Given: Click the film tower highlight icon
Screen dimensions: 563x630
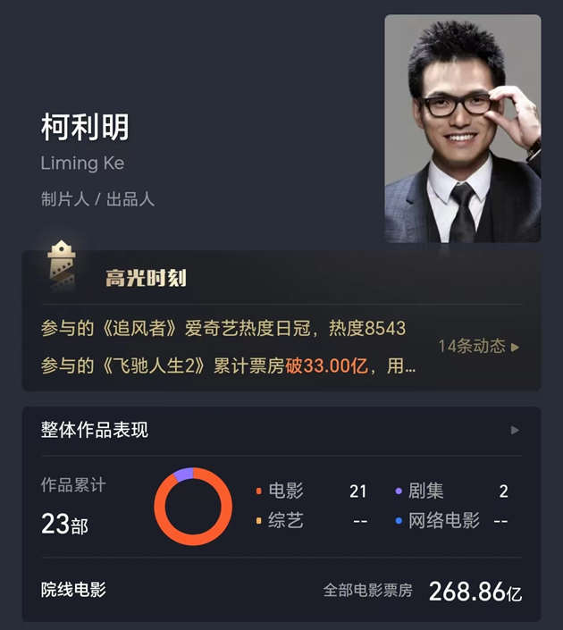Looking at the screenshot, I should 62,265.
